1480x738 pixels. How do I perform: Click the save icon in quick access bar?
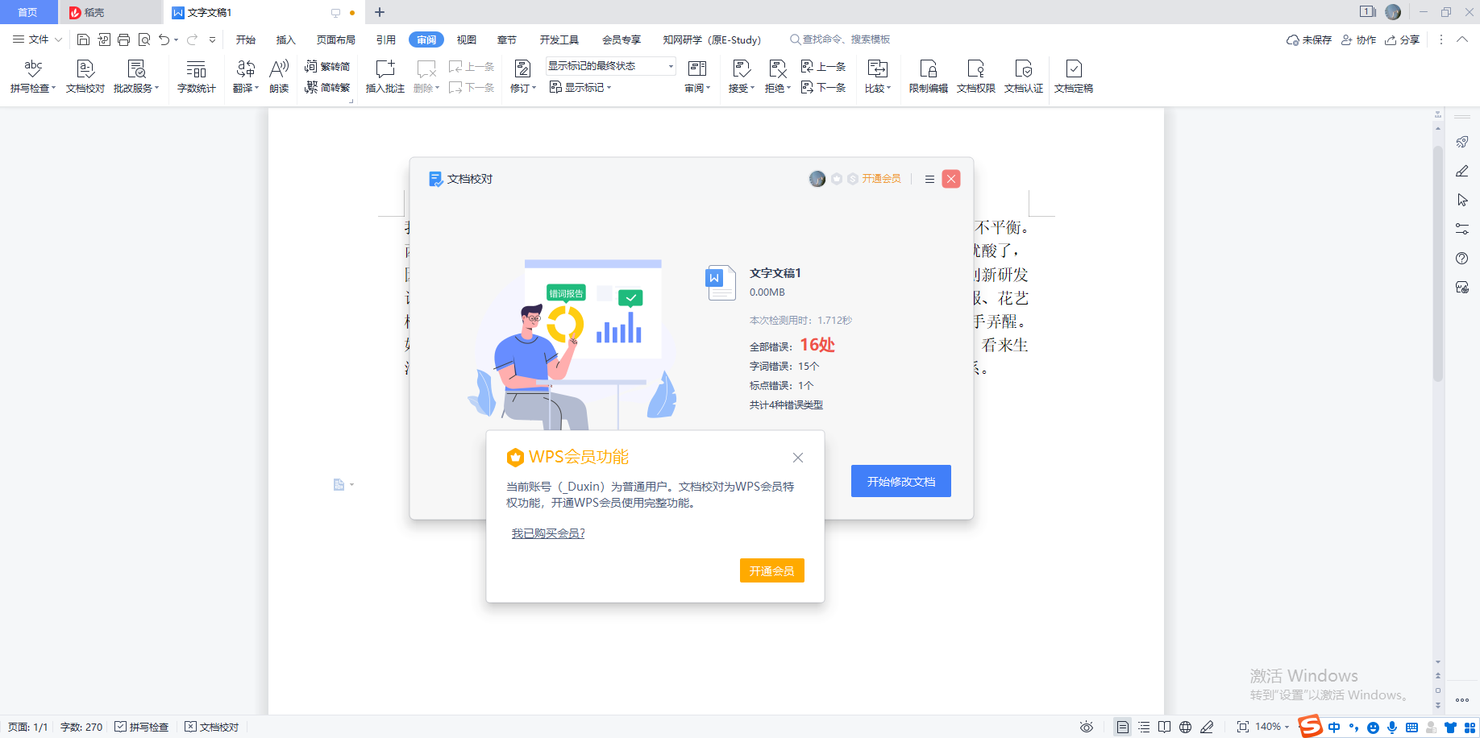pos(83,39)
